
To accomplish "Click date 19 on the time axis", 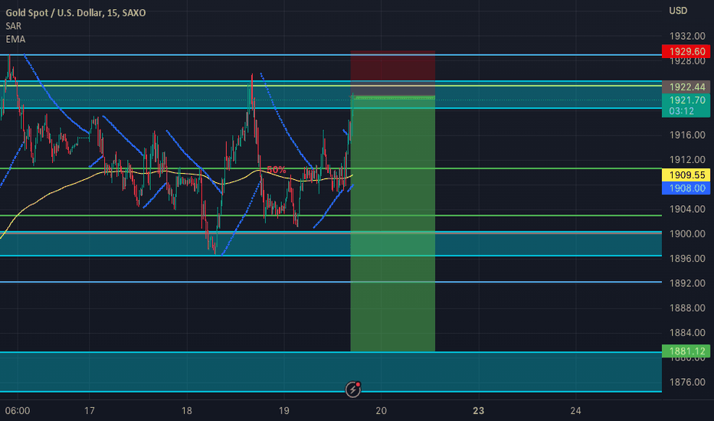I will point(283,411).
